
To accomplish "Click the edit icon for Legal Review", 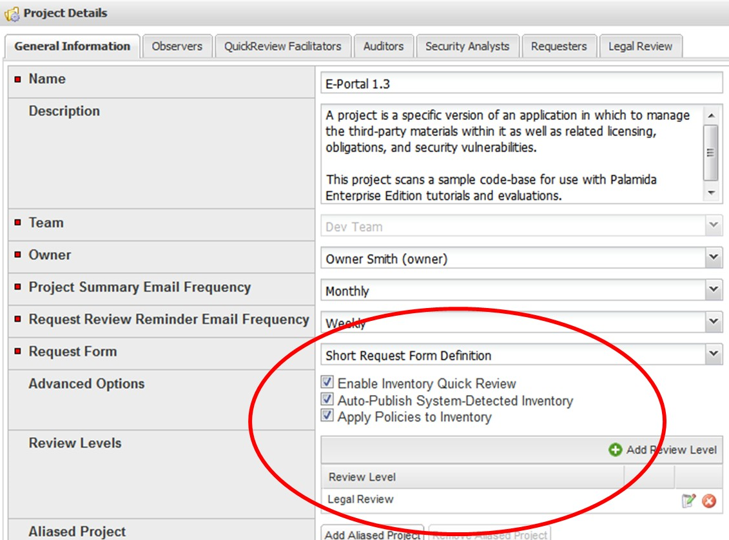I will click(x=689, y=501).
